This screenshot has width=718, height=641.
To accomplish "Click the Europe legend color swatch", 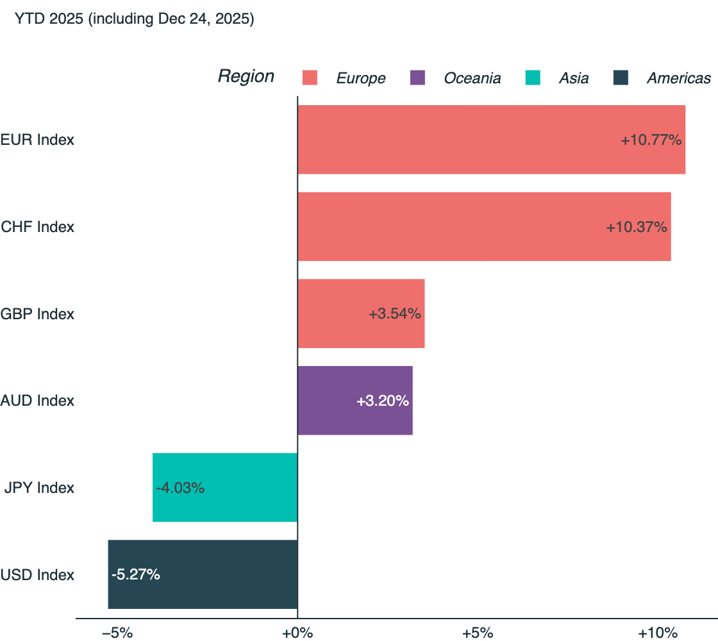I will (x=310, y=78).
